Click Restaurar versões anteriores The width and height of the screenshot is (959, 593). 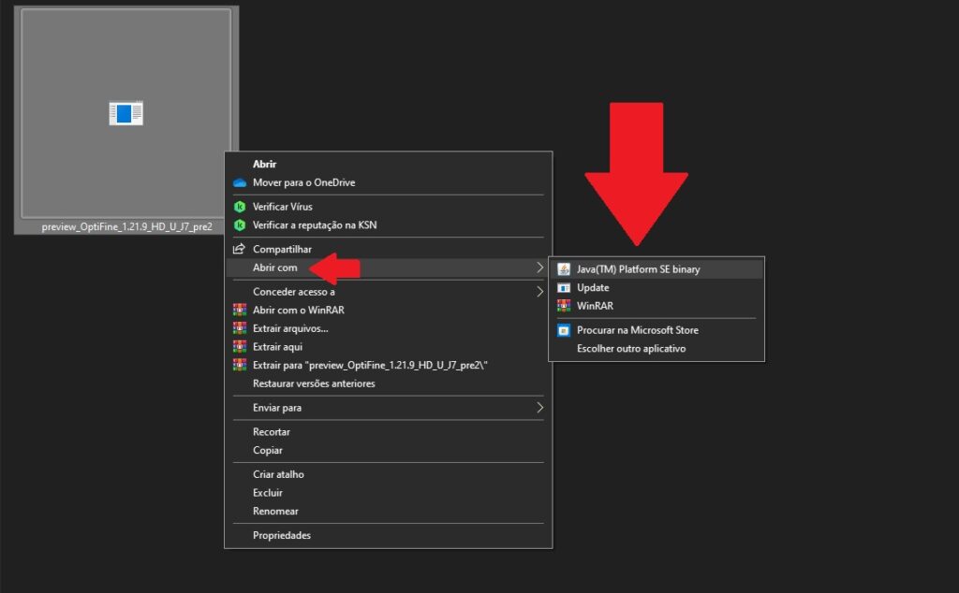[x=314, y=383]
